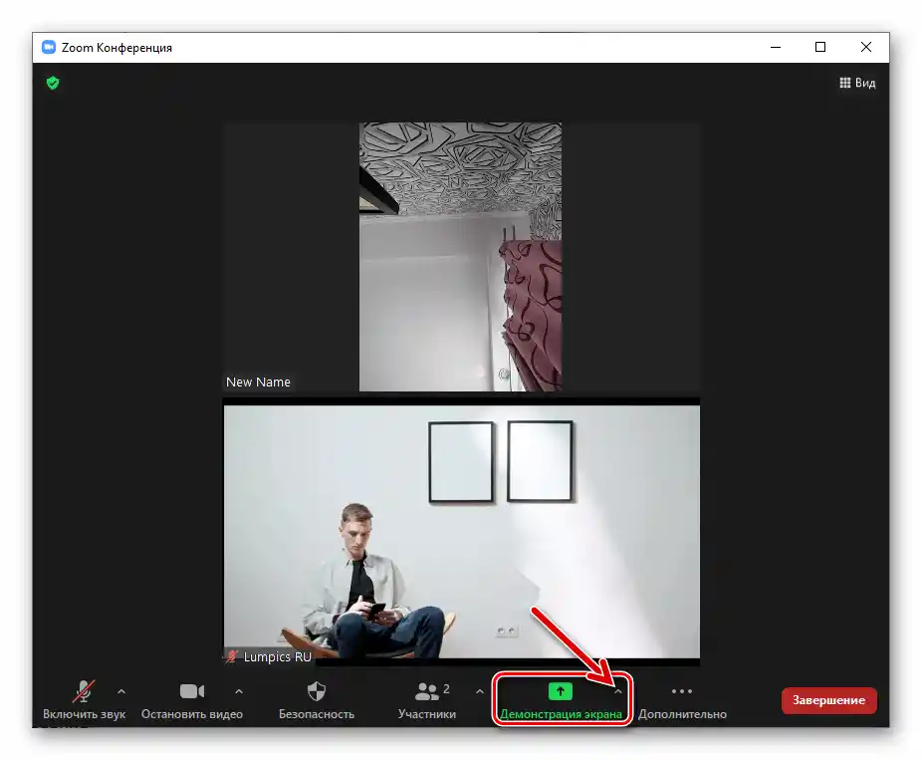Select the Lumpics RU video tile
This screenshot has width=922, height=760.
coord(462,532)
